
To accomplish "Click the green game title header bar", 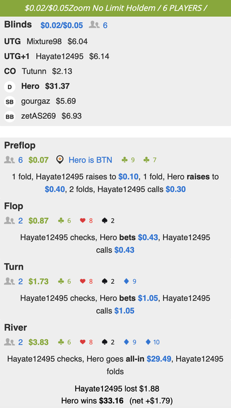I will [x=115, y=8].
